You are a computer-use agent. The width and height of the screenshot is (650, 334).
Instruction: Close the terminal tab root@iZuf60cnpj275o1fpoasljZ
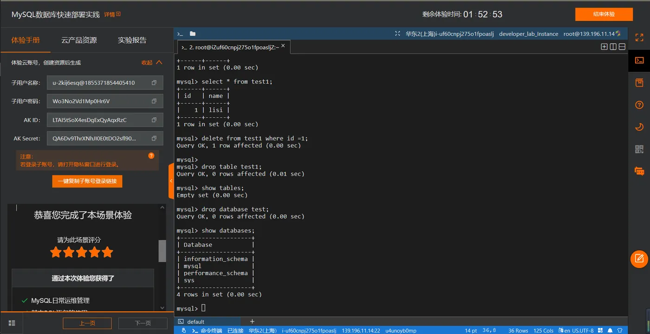[283, 46]
